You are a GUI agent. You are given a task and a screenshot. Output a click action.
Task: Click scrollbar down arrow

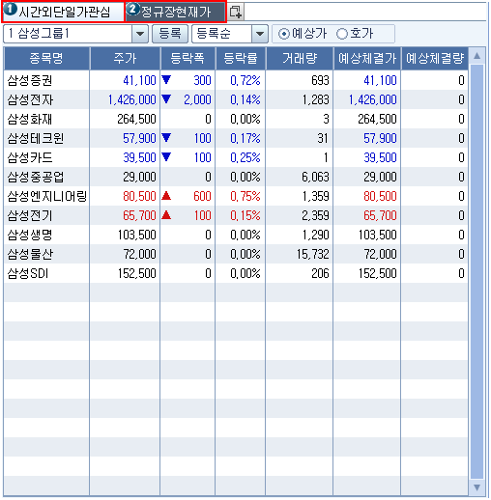[477, 487]
